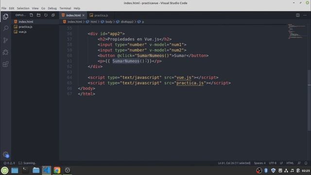Open the editor More Actions menu
311x175 pixels.
coord(305,15)
